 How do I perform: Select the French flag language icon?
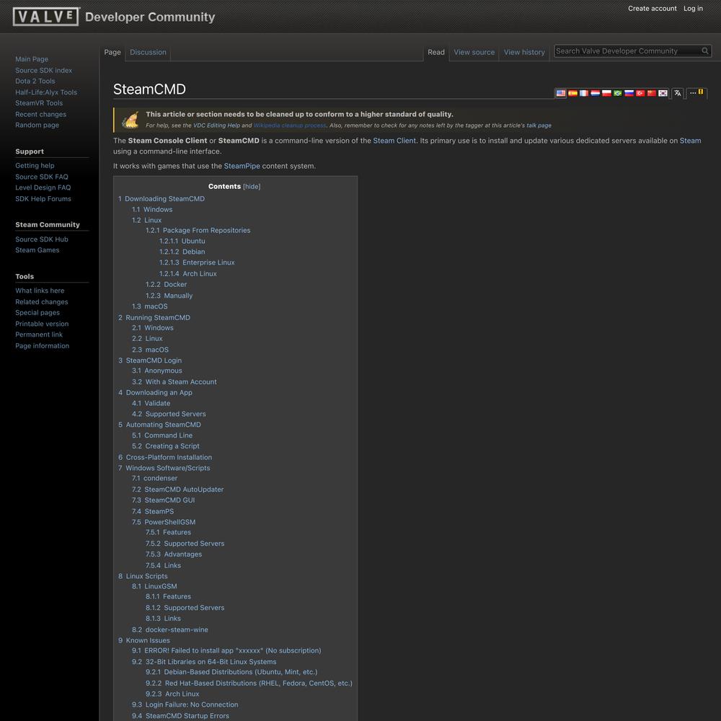click(584, 93)
